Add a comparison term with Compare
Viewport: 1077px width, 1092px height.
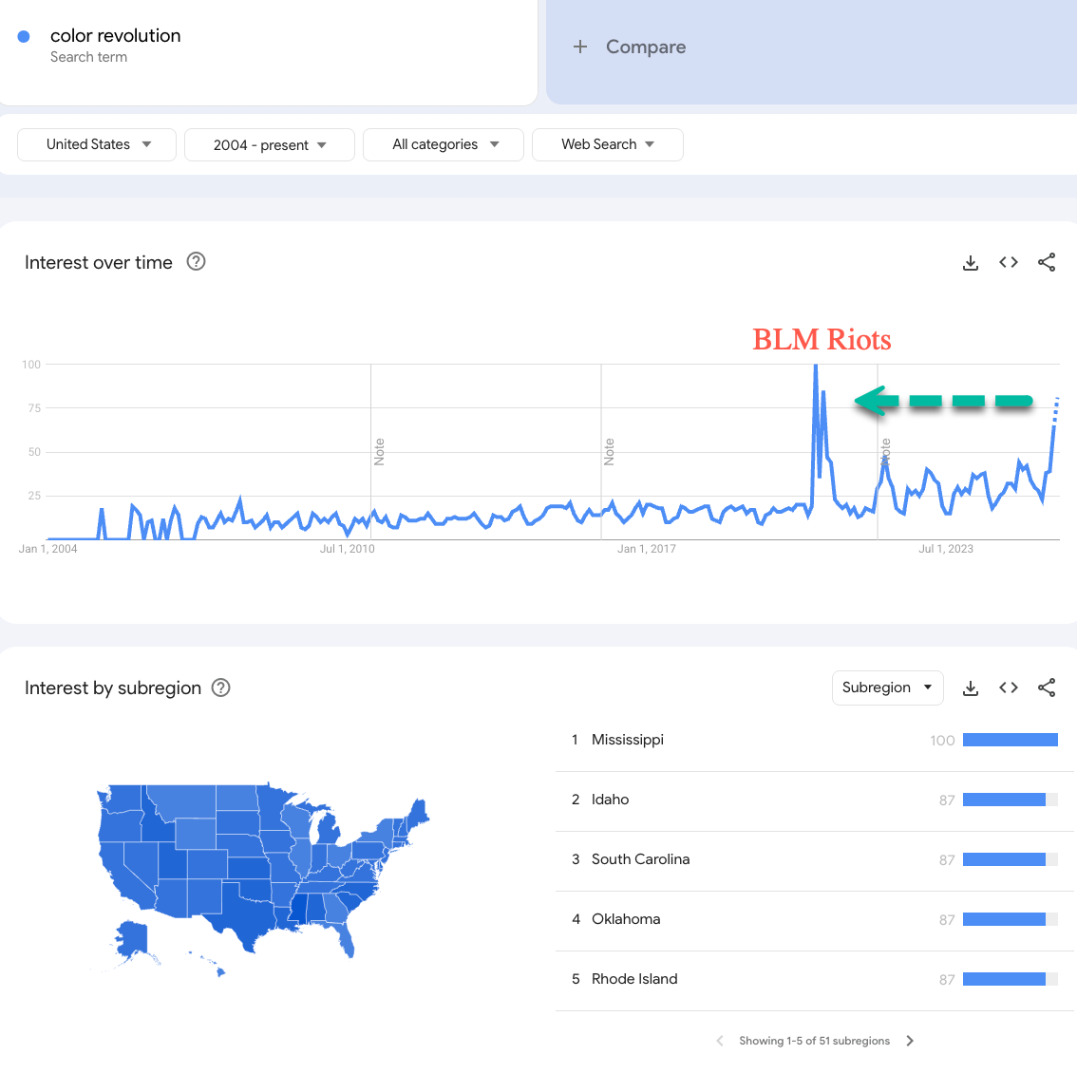631,47
